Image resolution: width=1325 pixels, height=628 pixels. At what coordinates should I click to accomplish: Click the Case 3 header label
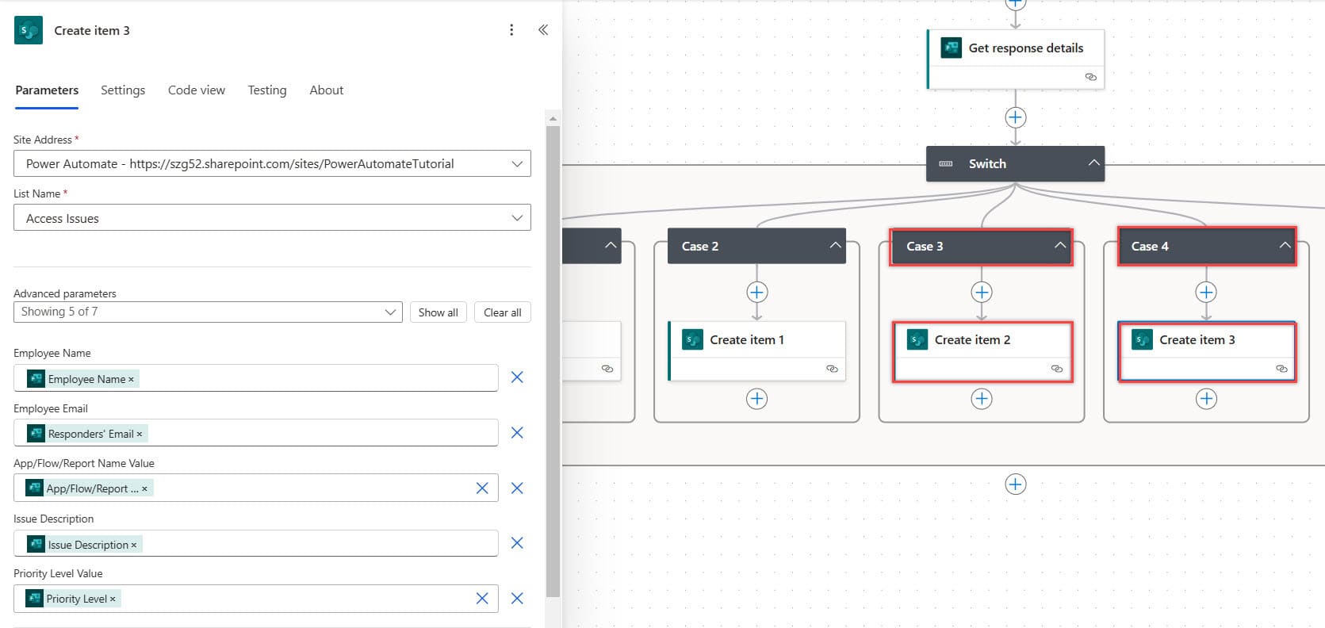tap(925, 247)
